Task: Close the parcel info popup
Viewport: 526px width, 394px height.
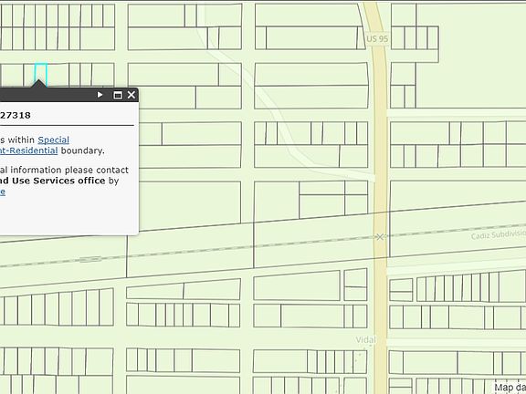Action: (x=131, y=95)
